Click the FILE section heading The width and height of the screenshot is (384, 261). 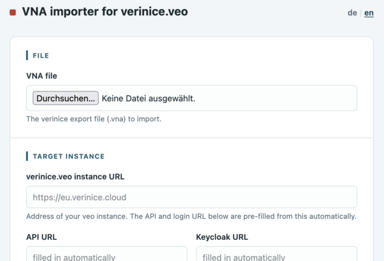click(x=41, y=56)
